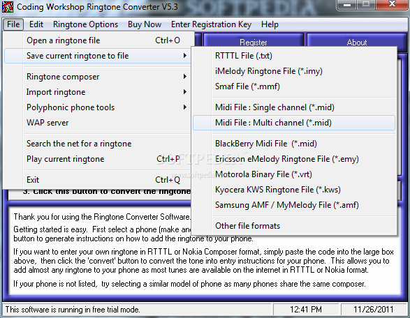Screen dimensions: 410x318
Task: Save as Samsung AMF / MyMelody File
Action: point(294,205)
